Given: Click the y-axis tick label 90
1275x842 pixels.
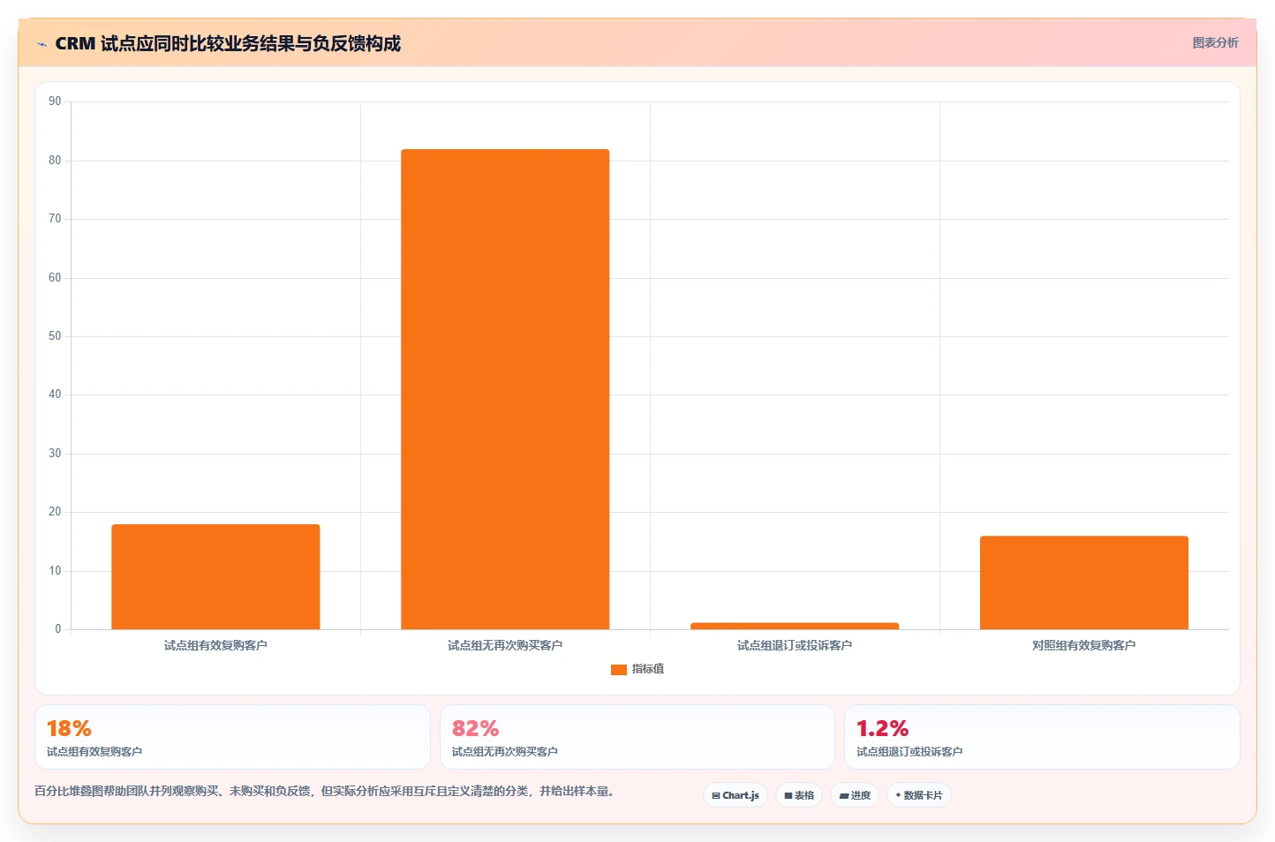Looking at the screenshot, I should coord(55,101).
